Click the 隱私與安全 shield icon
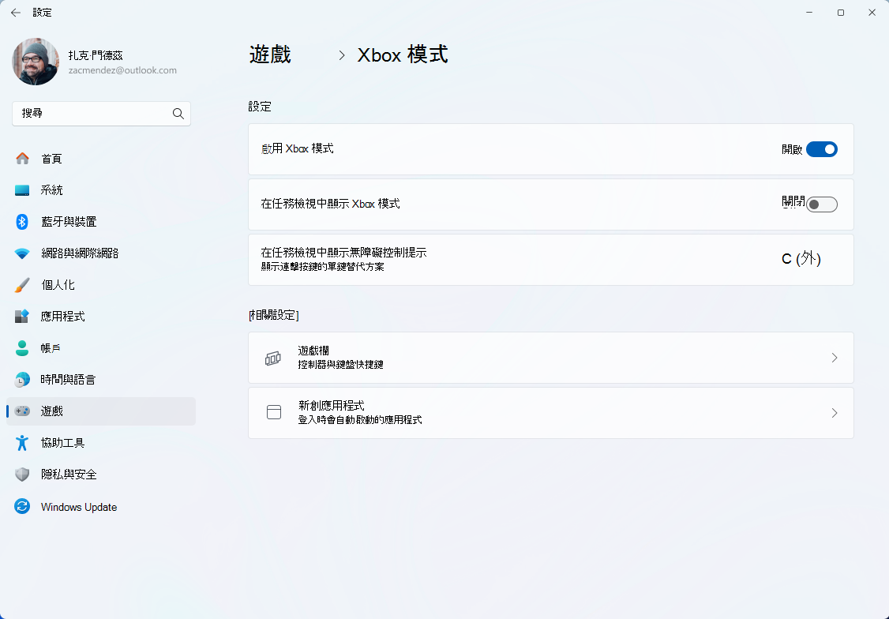The width and height of the screenshot is (889, 619). 22,475
